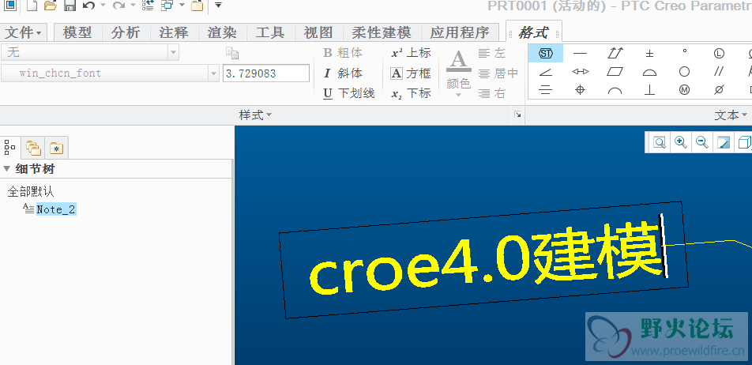
Task: Open the 文件 menu
Action: click(23, 32)
